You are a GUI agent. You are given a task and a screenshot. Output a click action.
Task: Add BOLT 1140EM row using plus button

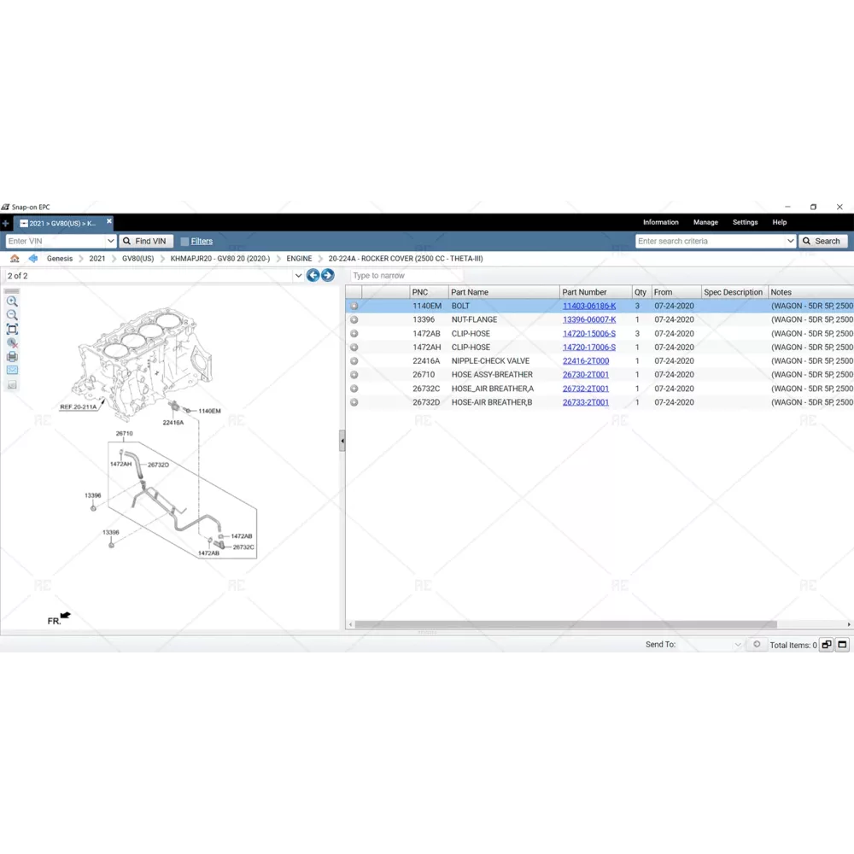354,307
